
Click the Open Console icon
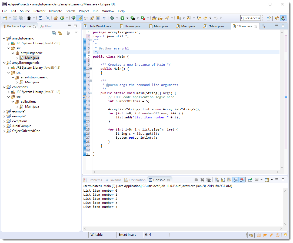(267, 180)
